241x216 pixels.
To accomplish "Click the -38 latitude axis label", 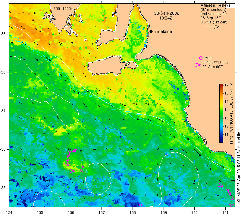I will coord(3,149).
